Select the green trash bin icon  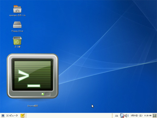[17, 41]
